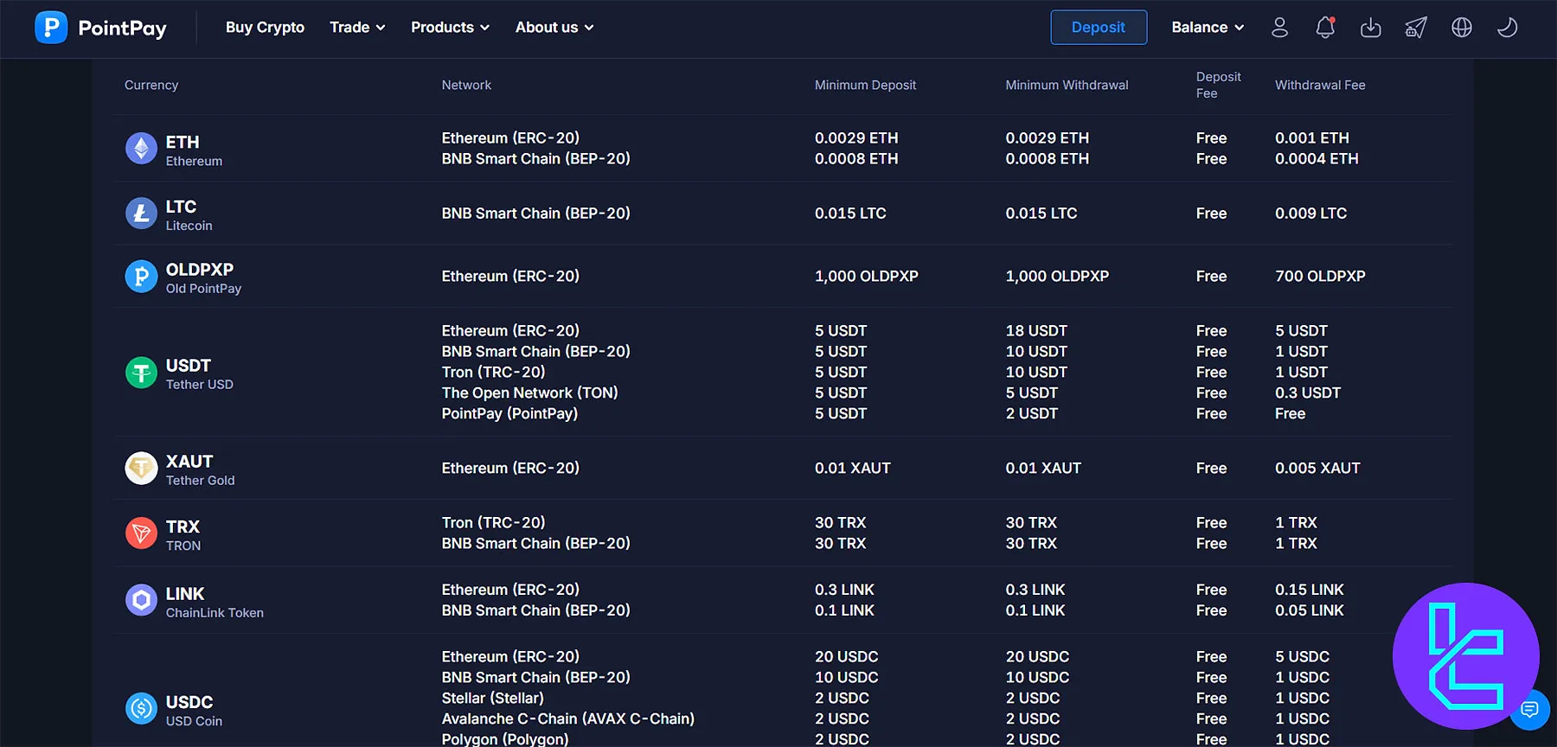Click the Deposit Fee column header

click(1218, 85)
